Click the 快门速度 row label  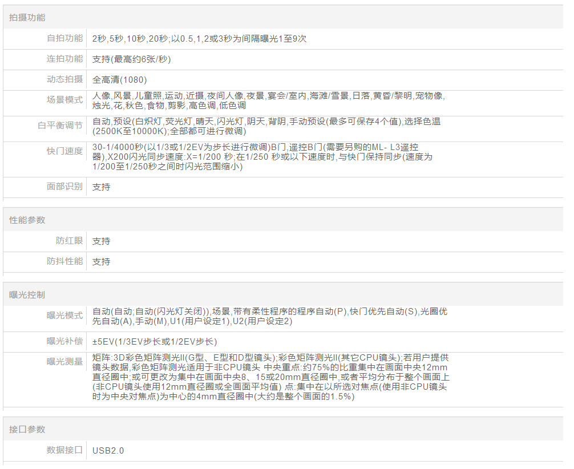[64, 151]
